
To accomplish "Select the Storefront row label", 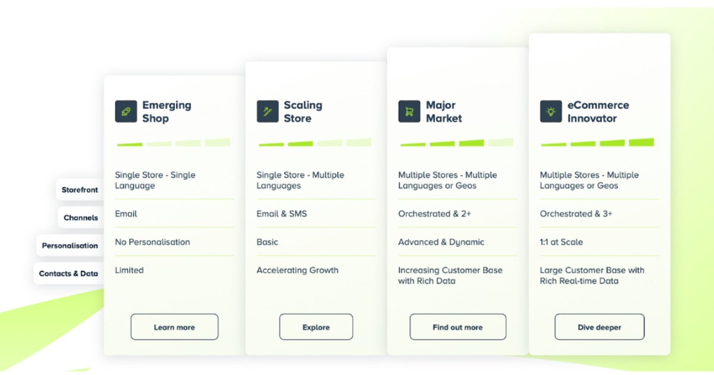I will tap(80, 190).
